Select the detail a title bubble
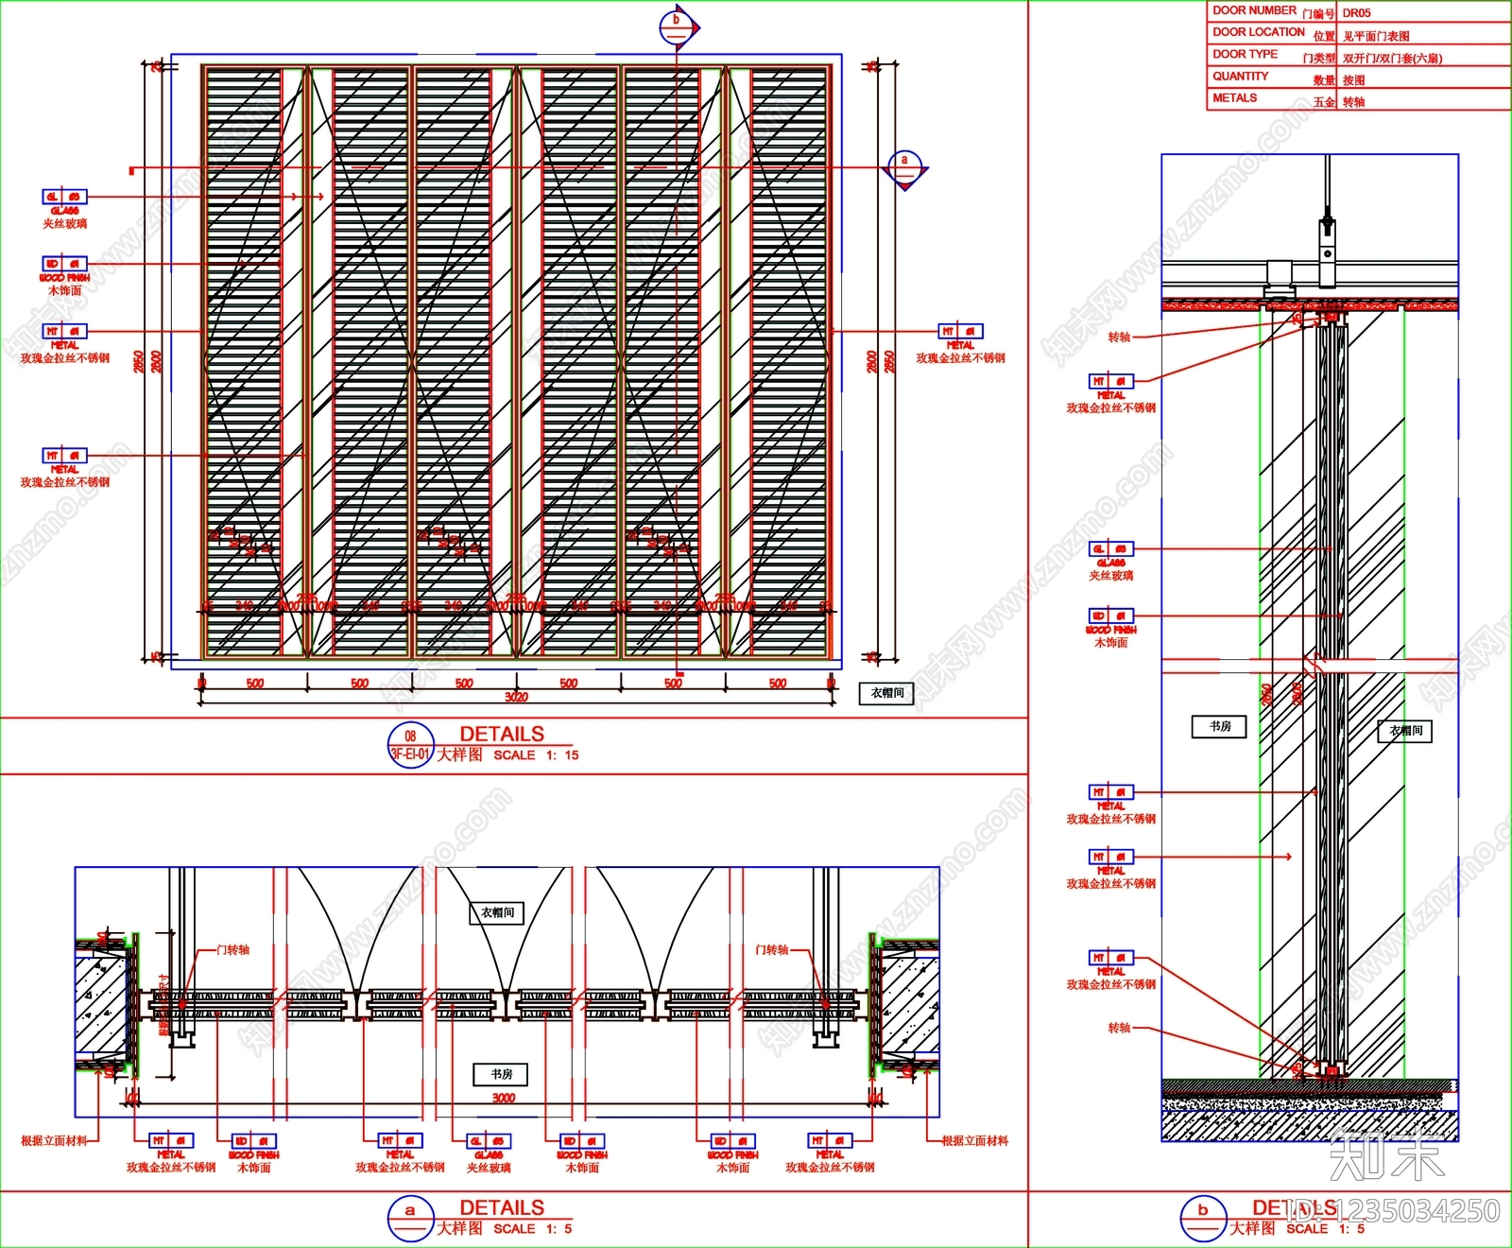The width and height of the screenshot is (1512, 1248). 411,1219
